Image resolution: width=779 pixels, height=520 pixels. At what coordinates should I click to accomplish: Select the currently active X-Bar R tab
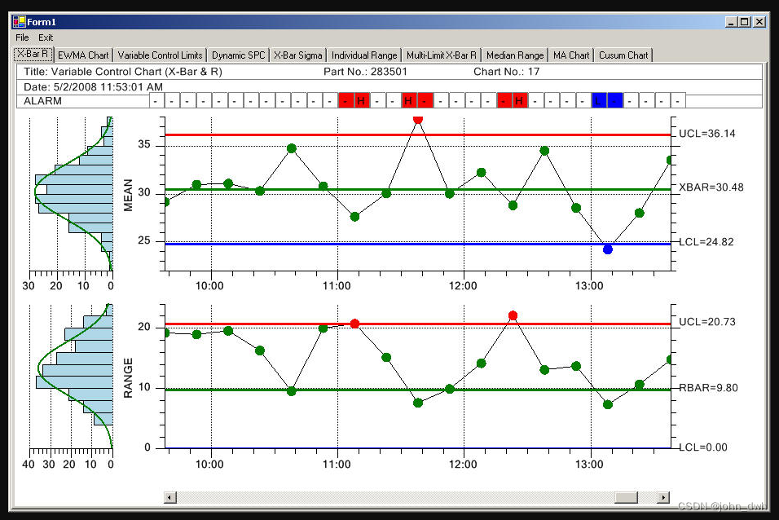(x=33, y=54)
